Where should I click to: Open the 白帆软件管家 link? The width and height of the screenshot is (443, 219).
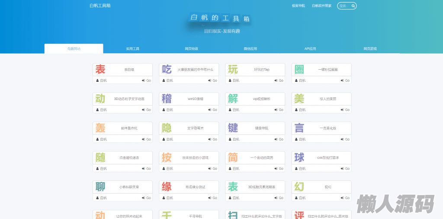coord(321,6)
